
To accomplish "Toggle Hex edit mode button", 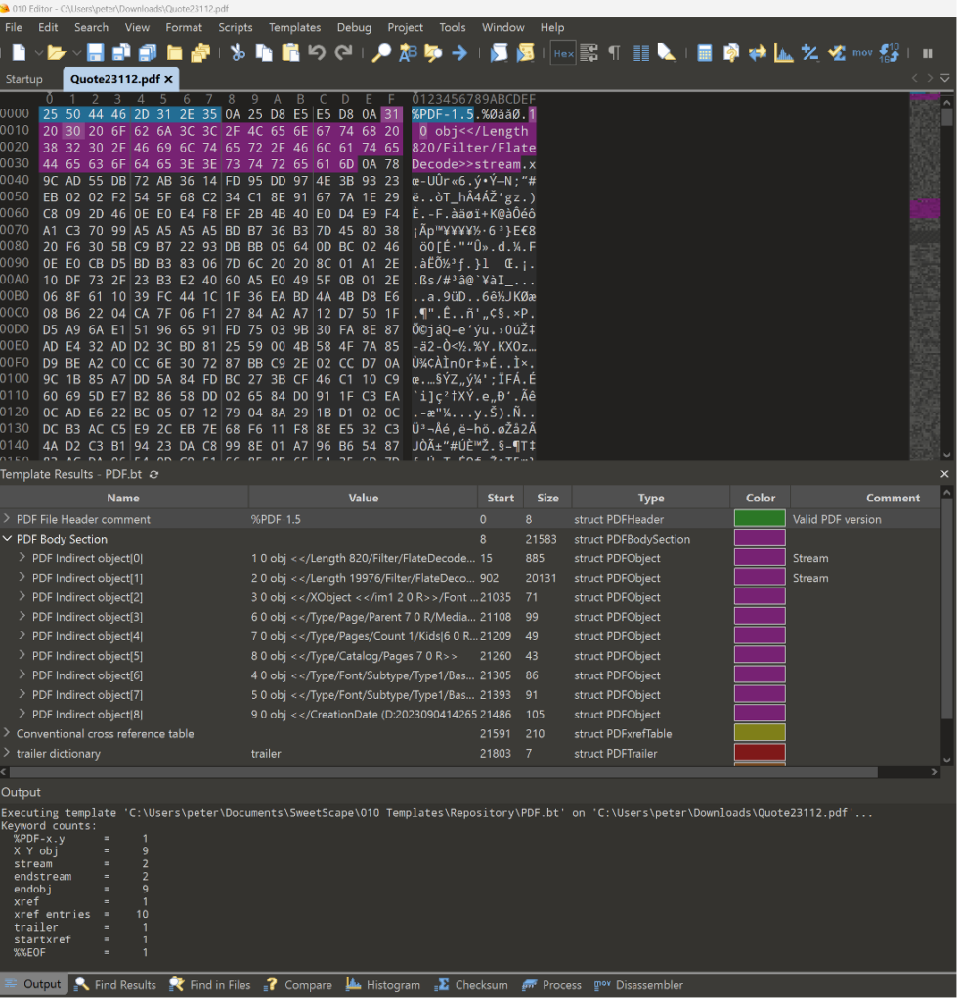I will pos(564,53).
